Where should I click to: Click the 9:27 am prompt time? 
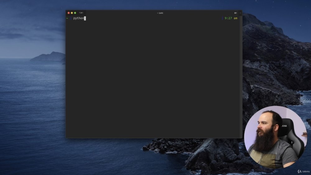point(231,18)
